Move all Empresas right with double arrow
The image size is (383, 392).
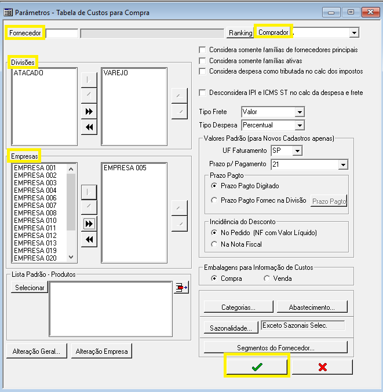pyautogui.click(x=89, y=224)
